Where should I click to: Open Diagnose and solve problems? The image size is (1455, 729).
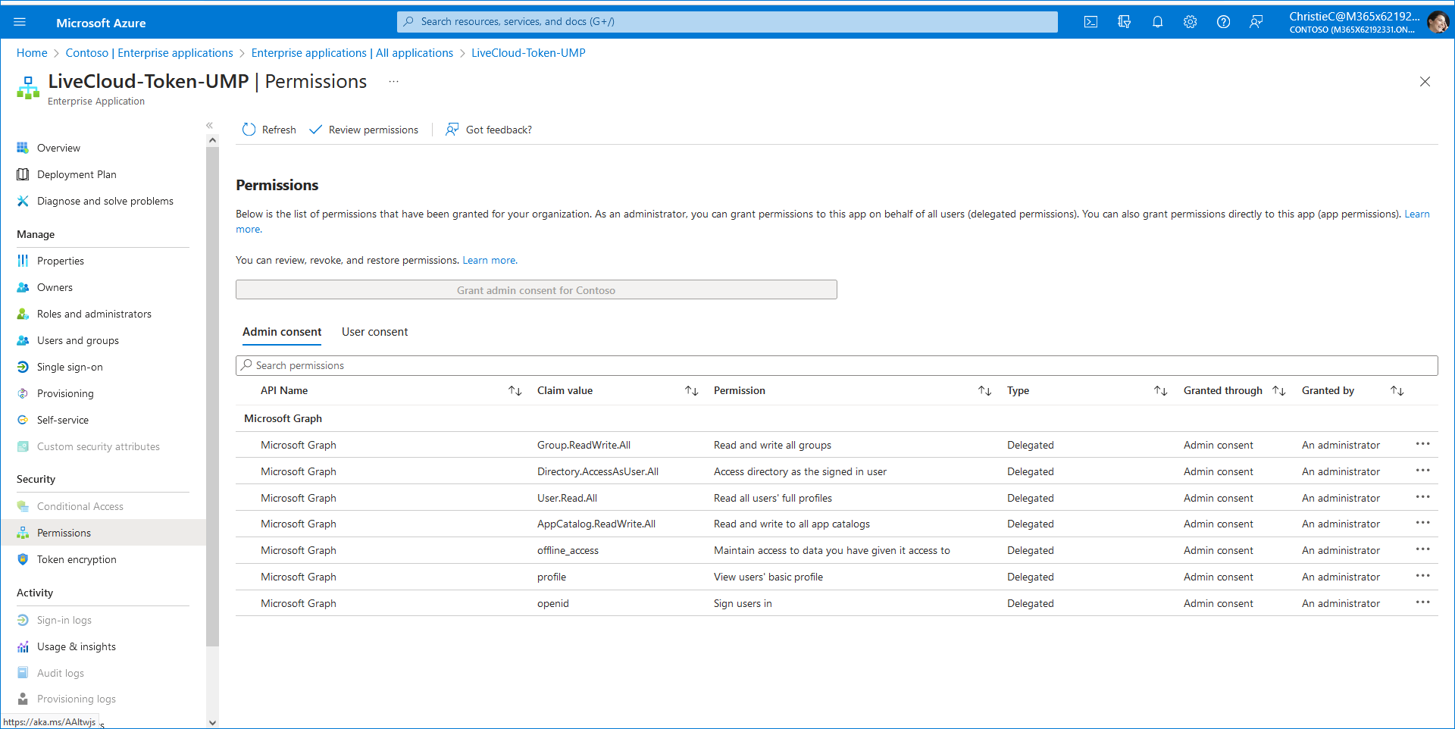105,201
